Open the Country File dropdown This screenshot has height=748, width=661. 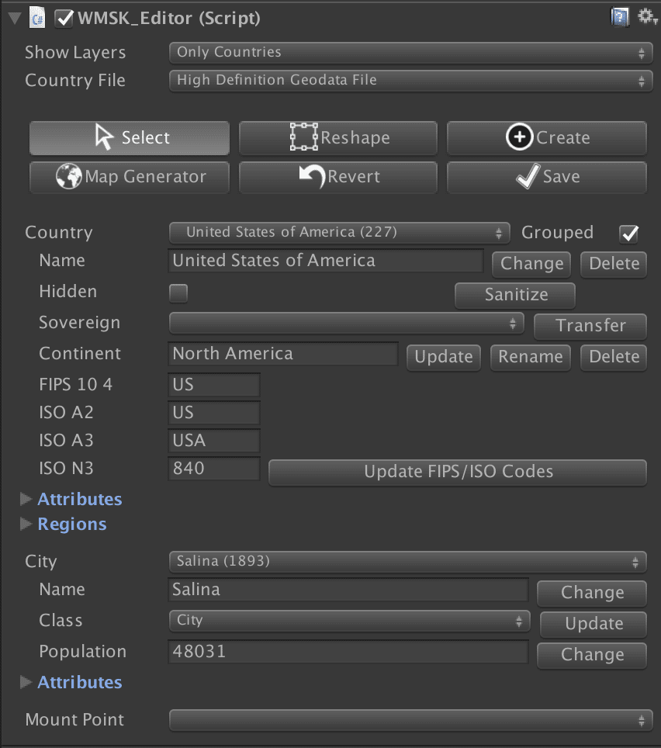coord(410,80)
